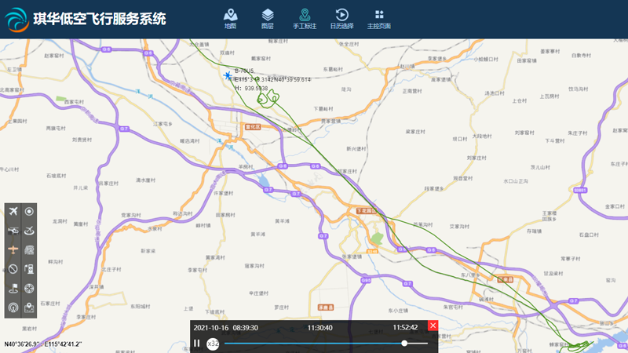Viewport: 628px width, 353px height.
Task: Select the map pin icon in toolbar
Action: tap(30, 307)
